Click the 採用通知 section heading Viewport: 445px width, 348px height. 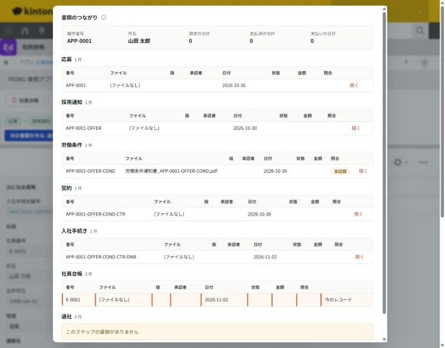pyautogui.click(x=72, y=102)
